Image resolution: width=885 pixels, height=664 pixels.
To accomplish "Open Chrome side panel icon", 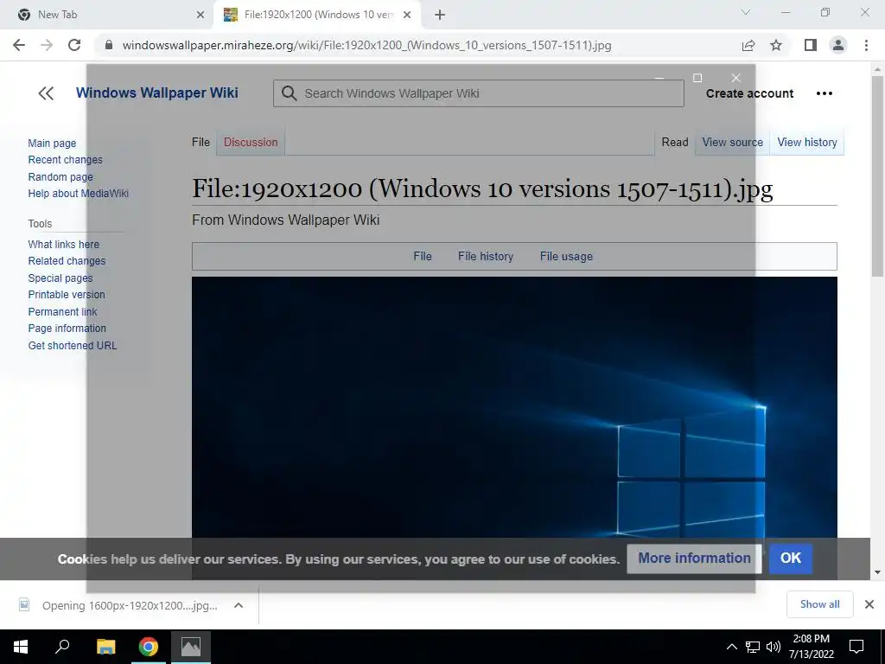I will pyautogui.click(x=811, y=45).
